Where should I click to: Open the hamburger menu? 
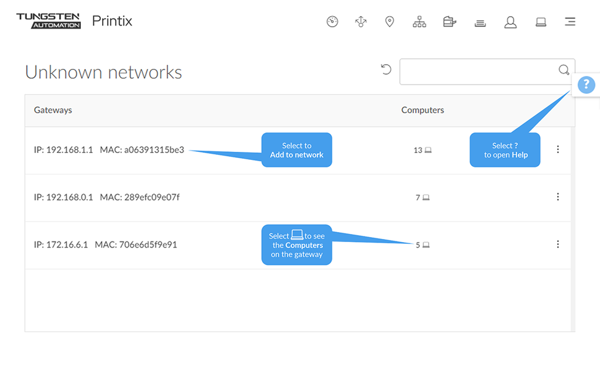(x=570, y=22)
